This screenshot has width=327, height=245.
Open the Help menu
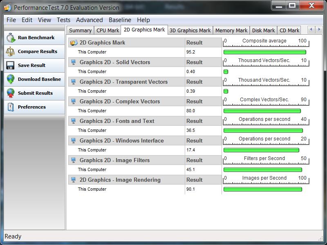pos(143,20)
